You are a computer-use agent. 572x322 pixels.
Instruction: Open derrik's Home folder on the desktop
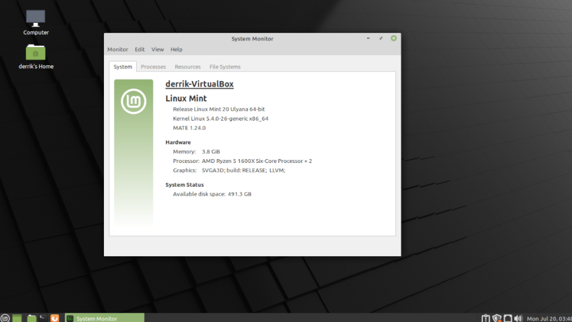click(x=35, y=53)
